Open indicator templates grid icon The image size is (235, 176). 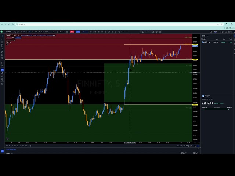[x=67, y=32]
